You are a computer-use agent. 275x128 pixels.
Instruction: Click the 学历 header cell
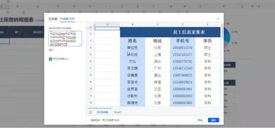[x=208, y=41]
